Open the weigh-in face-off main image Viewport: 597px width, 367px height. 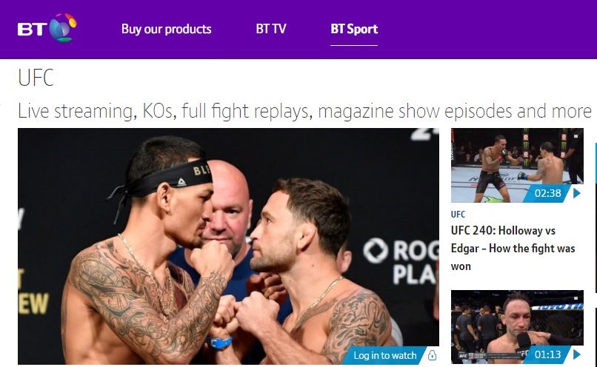click(x=228, y=246)
